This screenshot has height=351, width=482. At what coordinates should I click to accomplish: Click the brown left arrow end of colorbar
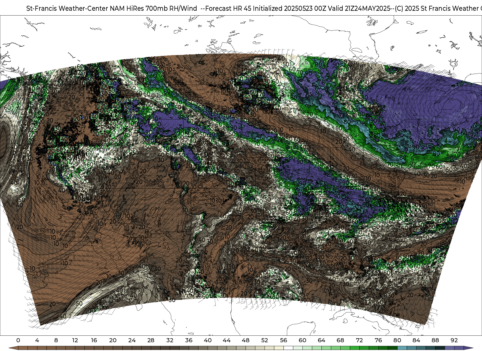pos(14,348)
